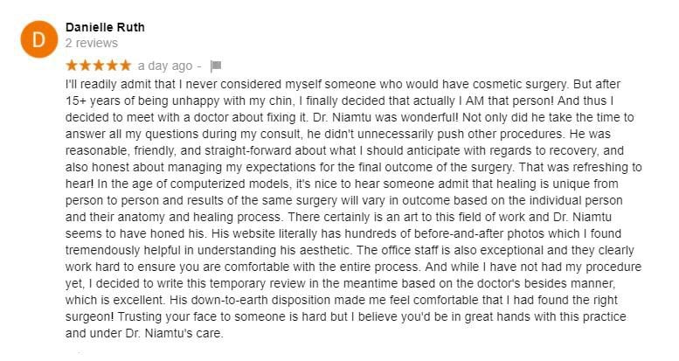Click the 'a day ago' timestamp
This screenshot has width=679, height=361.
point(165,66)
